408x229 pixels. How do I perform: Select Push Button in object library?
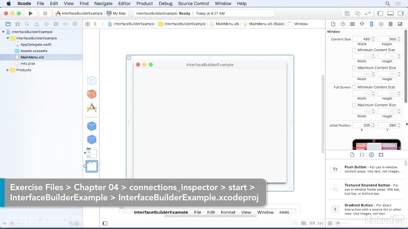[365, 169]
